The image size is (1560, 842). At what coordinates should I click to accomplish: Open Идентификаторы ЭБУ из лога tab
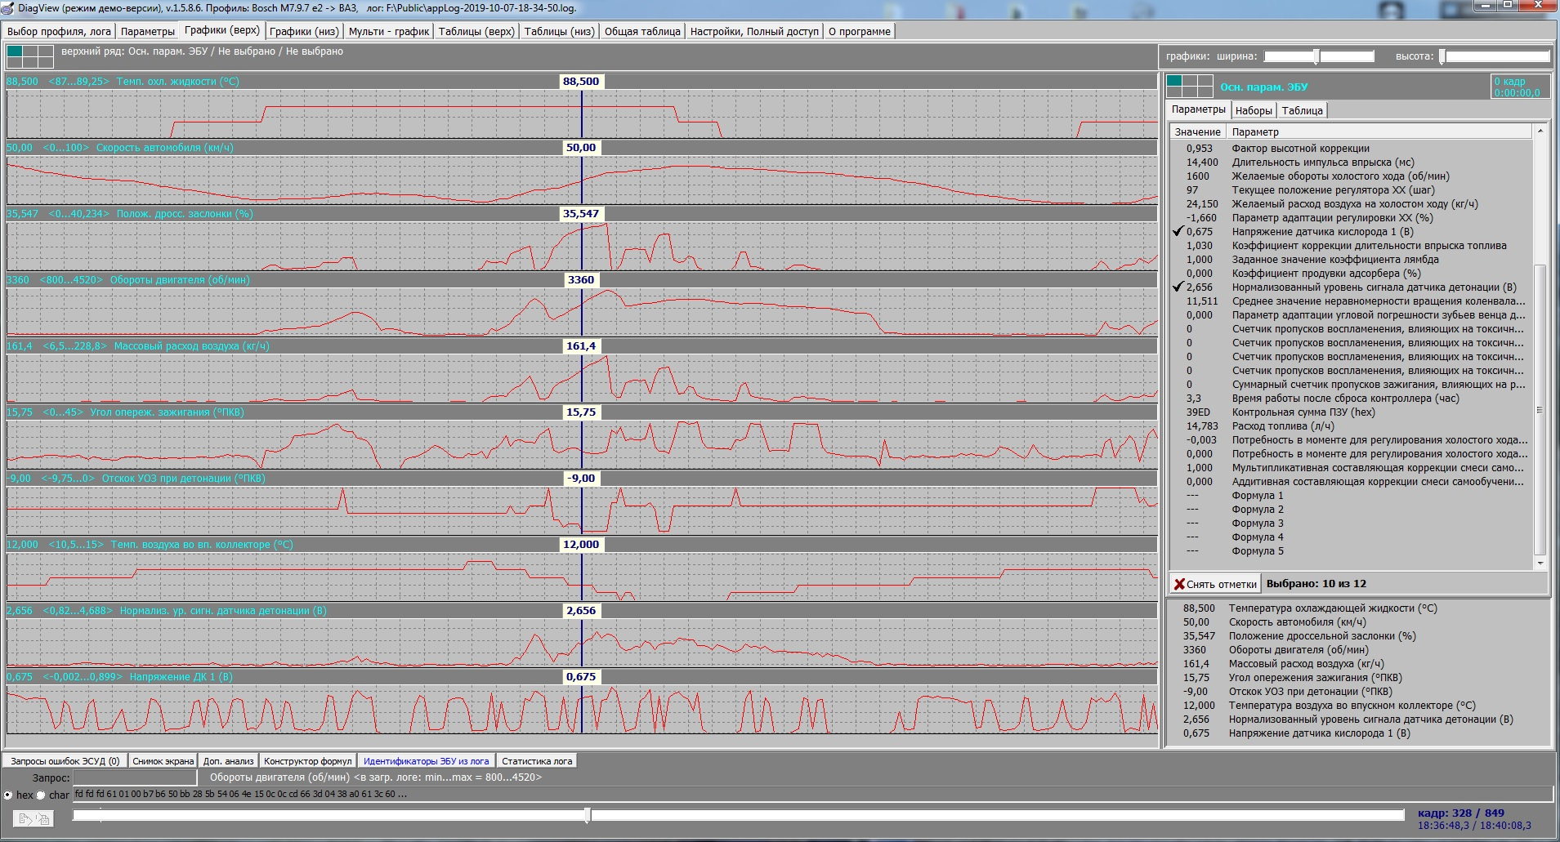tap(426, 761)
